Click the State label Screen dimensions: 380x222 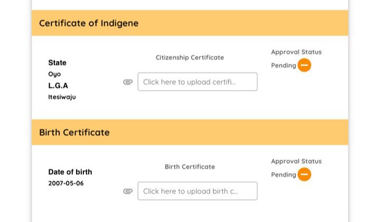pos(58,62)
